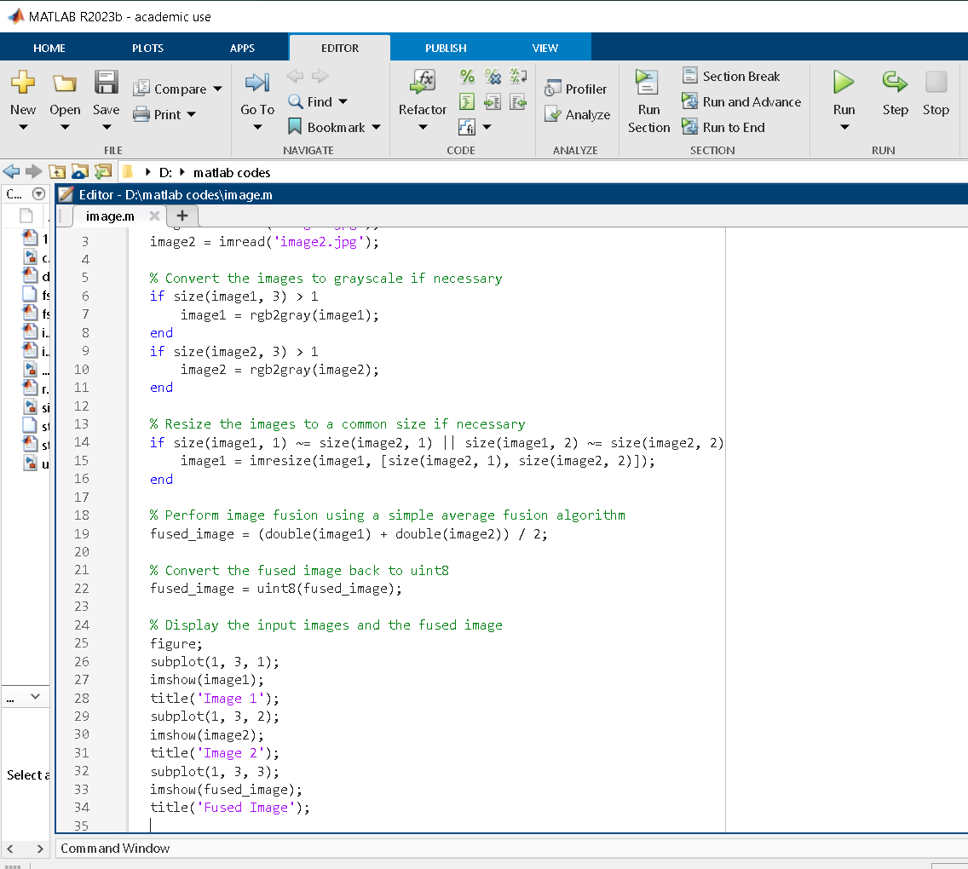Expand the Bookmark dropdown
Image resolution: width=968 pixels, height=869 pixels.
(376, 128)
